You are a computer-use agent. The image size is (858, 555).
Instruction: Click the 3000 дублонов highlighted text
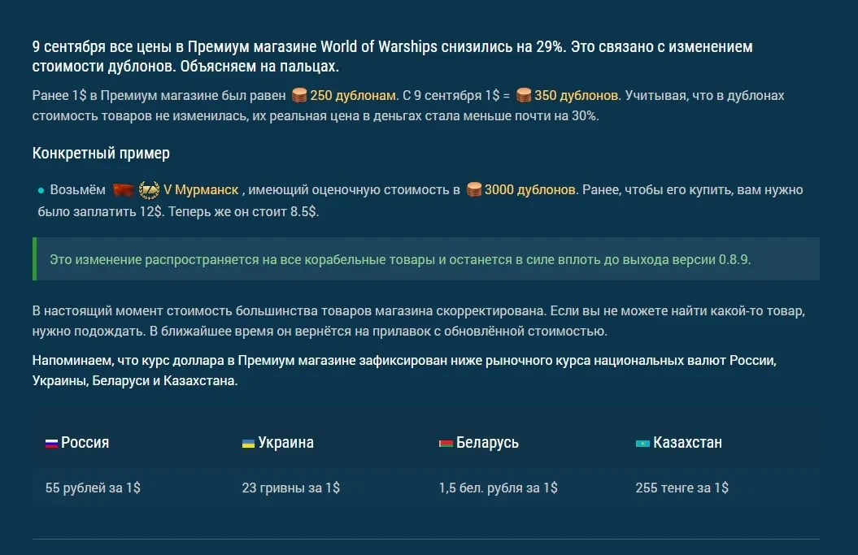(530, 190)
